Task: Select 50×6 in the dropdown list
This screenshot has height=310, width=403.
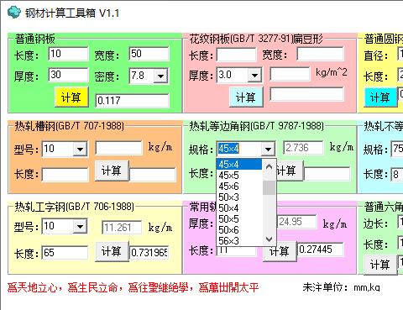Action: click(x=239, y=230)
